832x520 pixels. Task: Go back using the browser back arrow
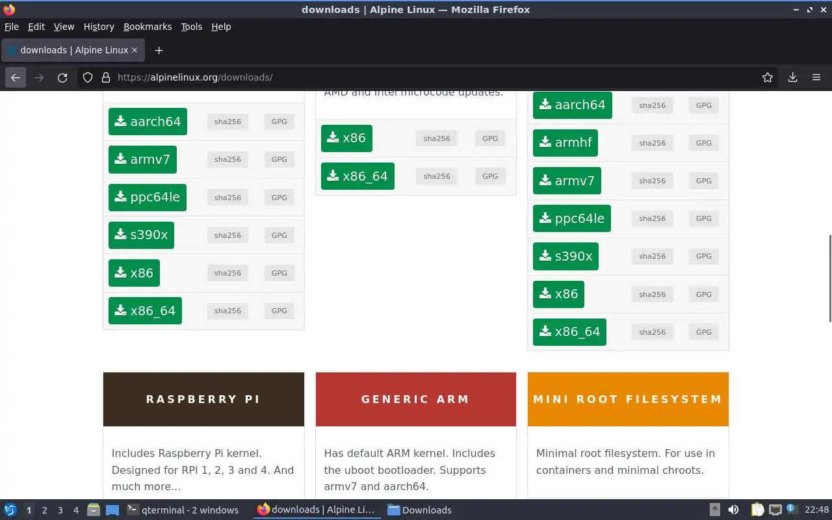point(16,77)
